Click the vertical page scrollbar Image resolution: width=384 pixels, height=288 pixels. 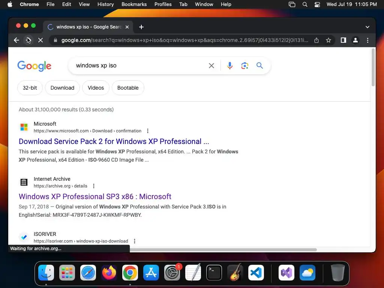click(373, 67)
